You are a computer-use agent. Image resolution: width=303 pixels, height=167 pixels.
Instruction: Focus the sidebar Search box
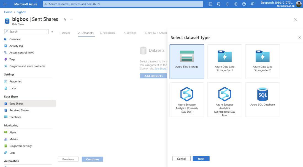(x=26, y=31)
